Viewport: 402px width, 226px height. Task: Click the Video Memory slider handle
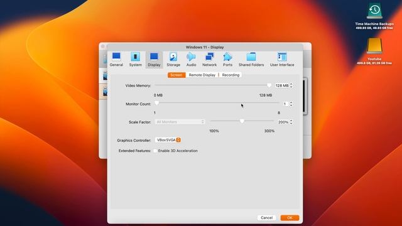point(269,85)
